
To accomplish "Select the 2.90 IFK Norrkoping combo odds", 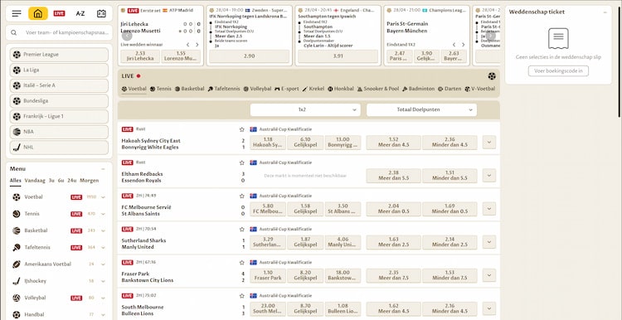I will coord(249,56).
